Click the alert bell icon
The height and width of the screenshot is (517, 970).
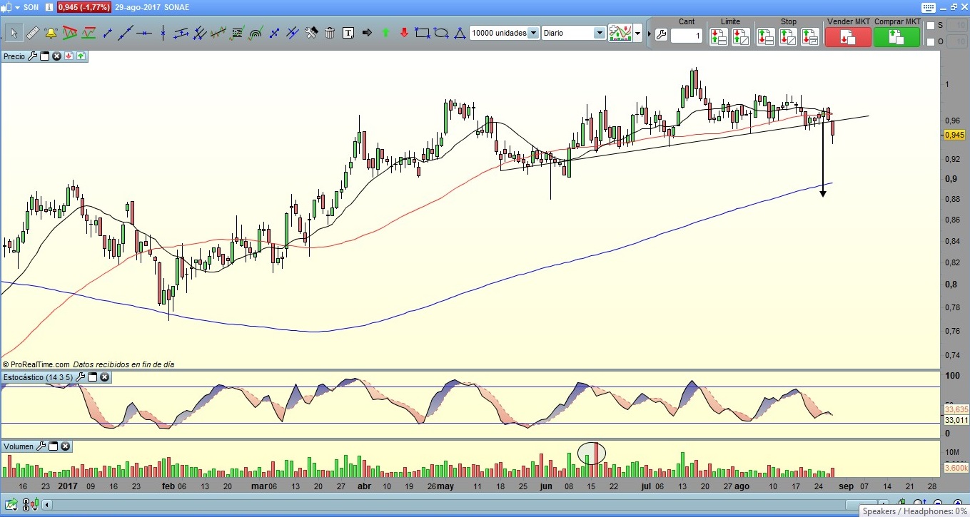coord(51,33)
